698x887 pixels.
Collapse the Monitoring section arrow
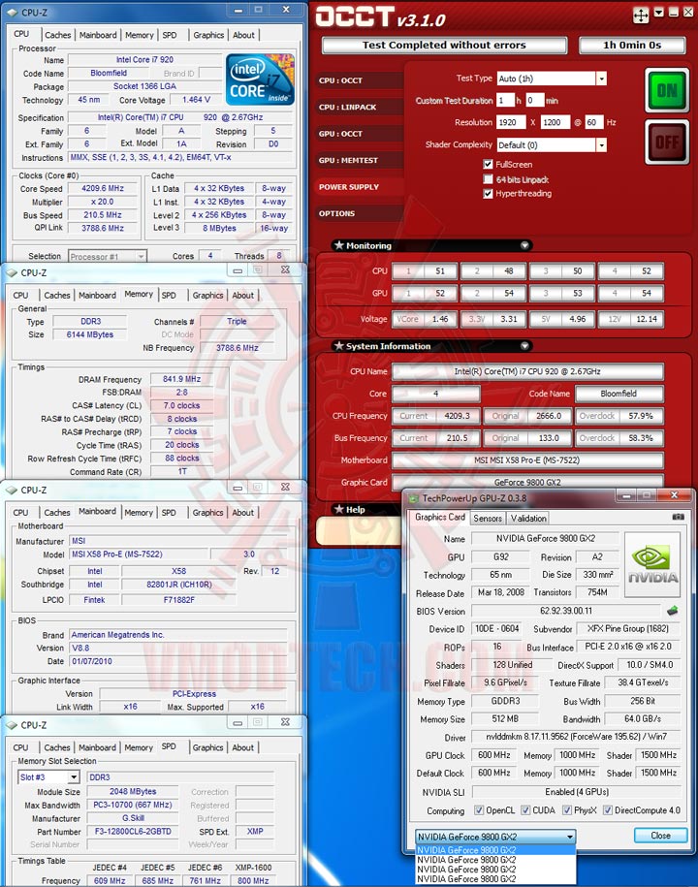[x=524, y=245]
